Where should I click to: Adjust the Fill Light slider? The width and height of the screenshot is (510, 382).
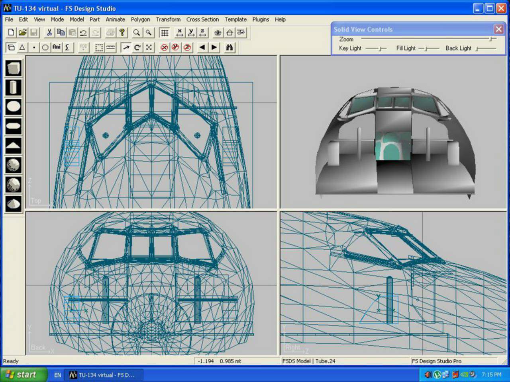tap(429, 49)
